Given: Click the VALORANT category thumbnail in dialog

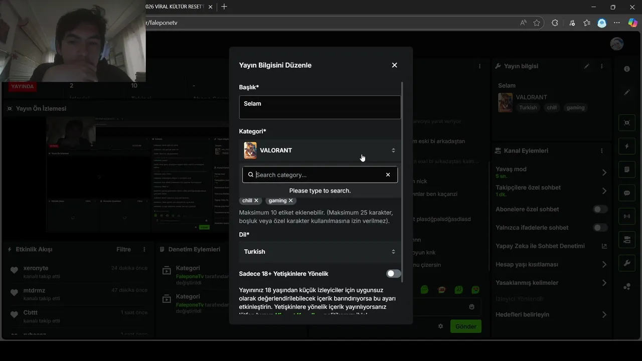Looking at the screenshot, I should (250, 150).
